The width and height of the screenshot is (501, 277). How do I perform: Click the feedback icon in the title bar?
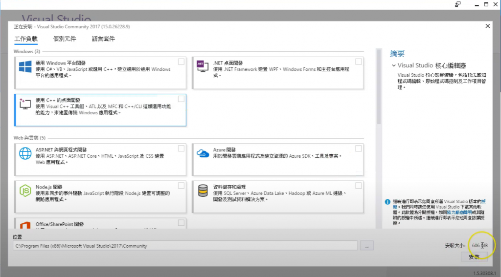tap(458, 4)
